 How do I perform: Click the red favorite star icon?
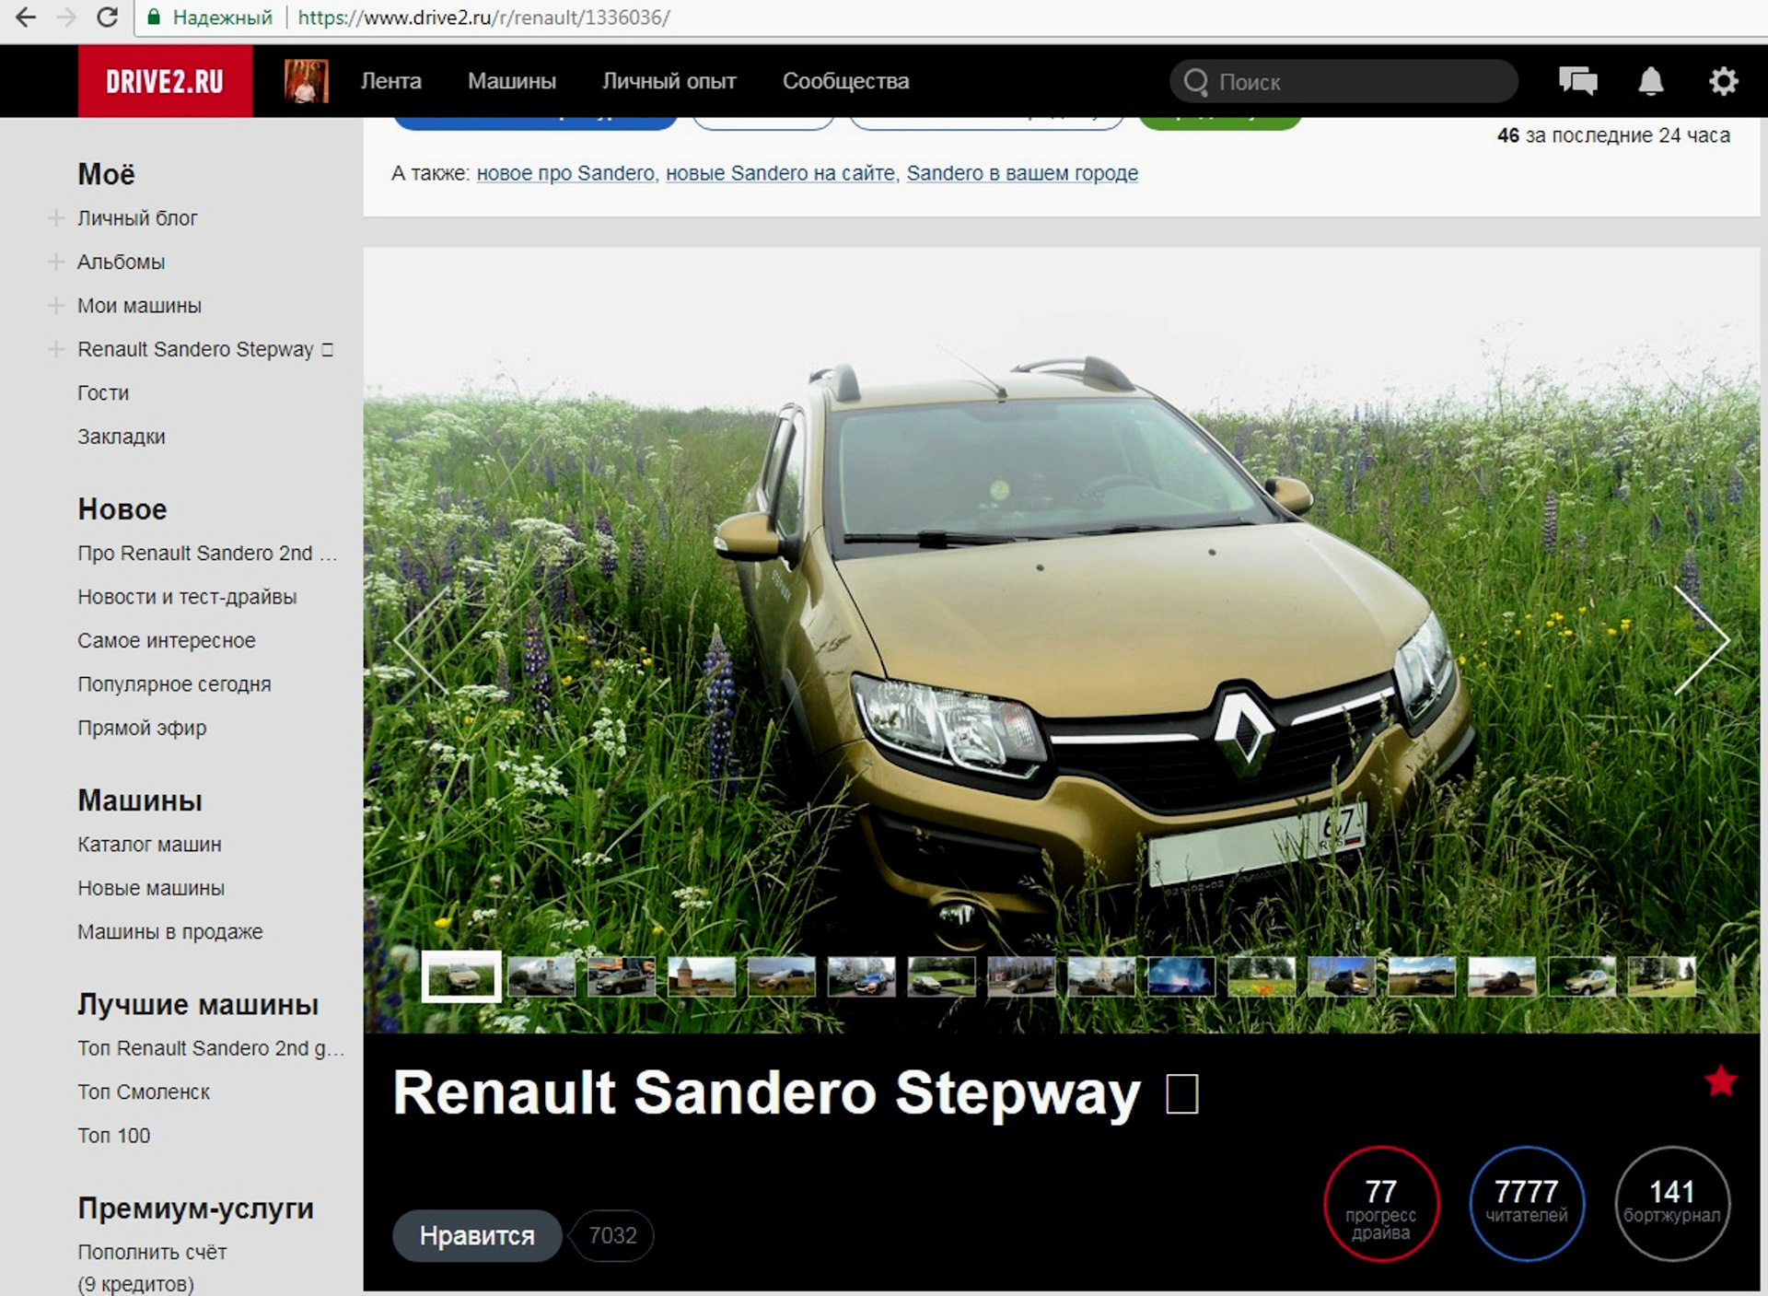click(1720, 1080)
